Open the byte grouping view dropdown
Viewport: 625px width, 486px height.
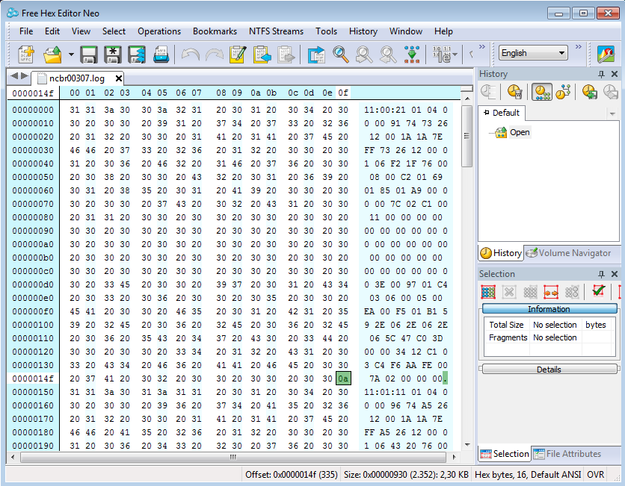point(446,54)
